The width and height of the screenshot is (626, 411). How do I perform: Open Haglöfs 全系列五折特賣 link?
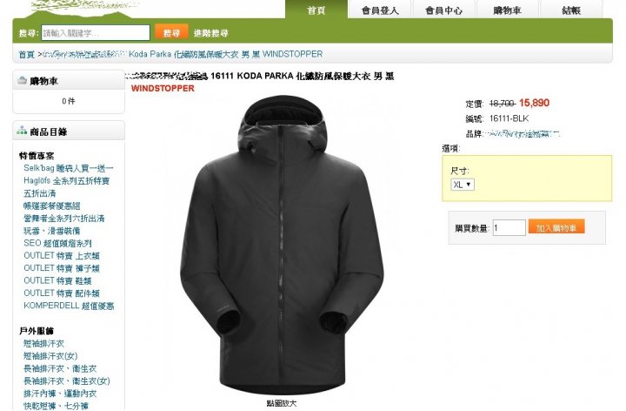pos(66,181)
